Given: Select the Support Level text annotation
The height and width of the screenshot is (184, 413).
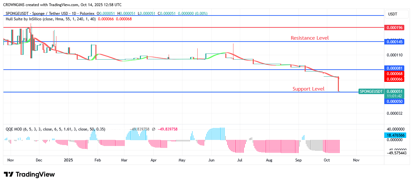Looking at the screenshot, I should click(308, 89).
